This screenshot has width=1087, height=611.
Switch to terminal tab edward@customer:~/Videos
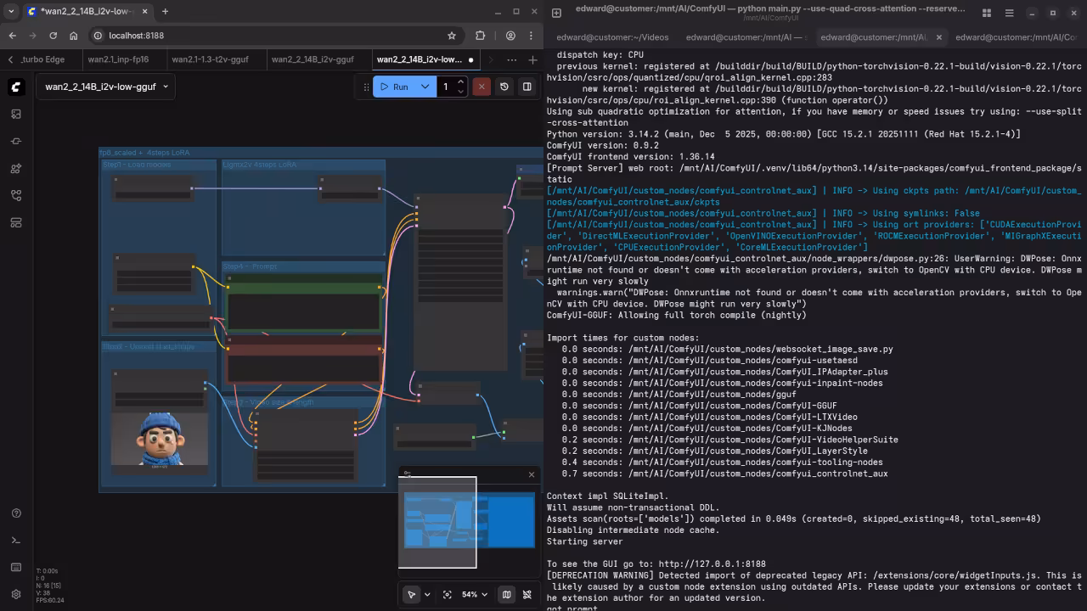(612, 37)
